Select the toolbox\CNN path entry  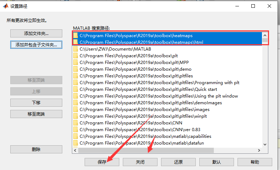click(x=167, y=123)
